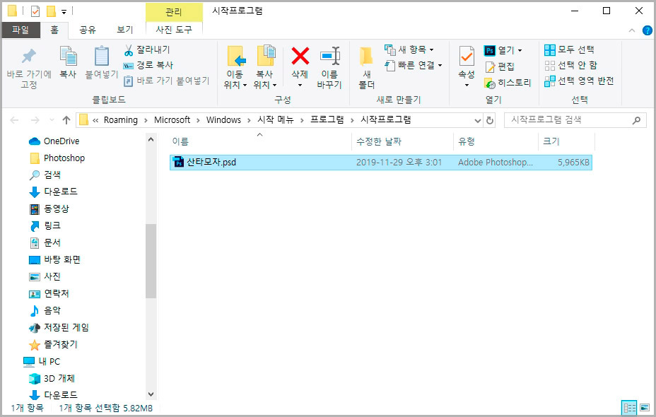The height and width of the screenshot is (417, 656).
Task: Click the 복사 (copy) ribbon icon
Action: [68, 57]
